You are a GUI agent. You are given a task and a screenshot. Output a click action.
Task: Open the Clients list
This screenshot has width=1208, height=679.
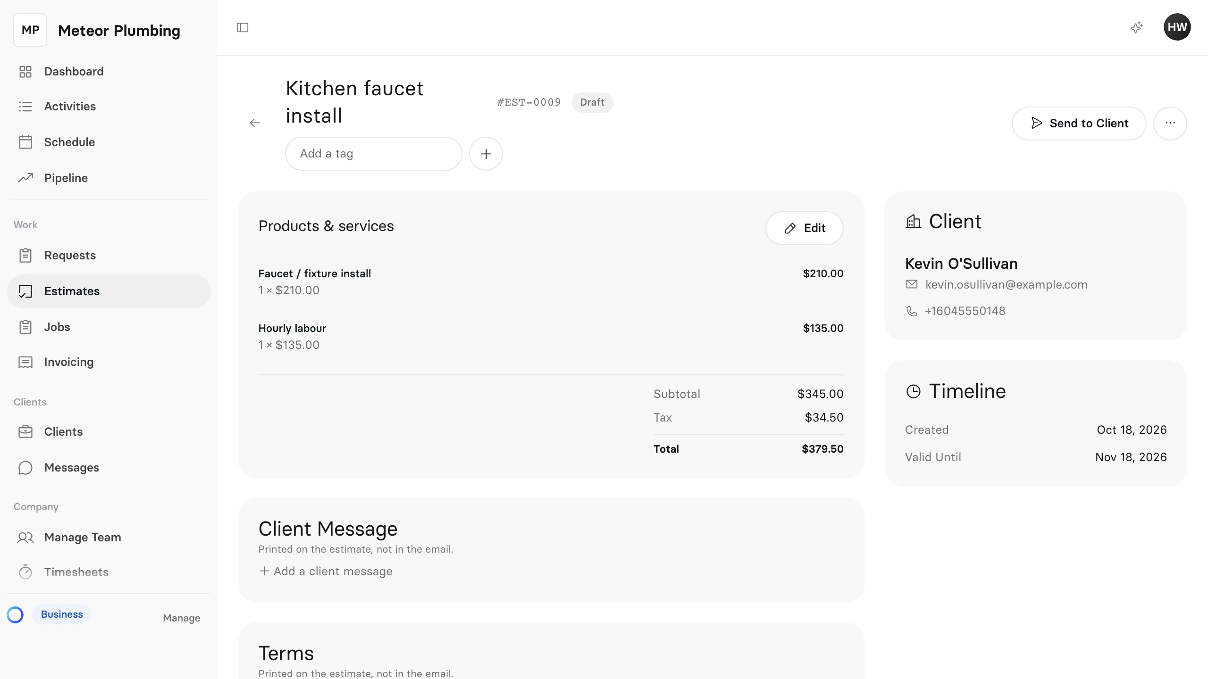[x=109, y=431]
